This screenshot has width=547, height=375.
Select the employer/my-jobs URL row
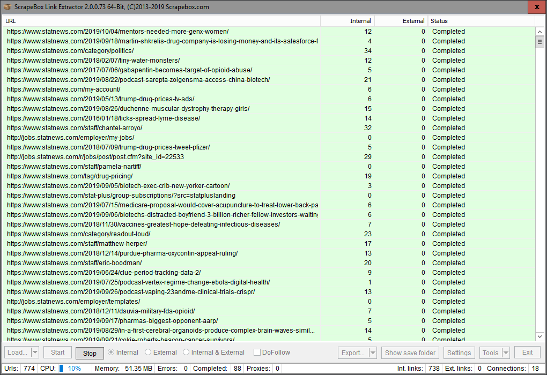tap(269, 138)
